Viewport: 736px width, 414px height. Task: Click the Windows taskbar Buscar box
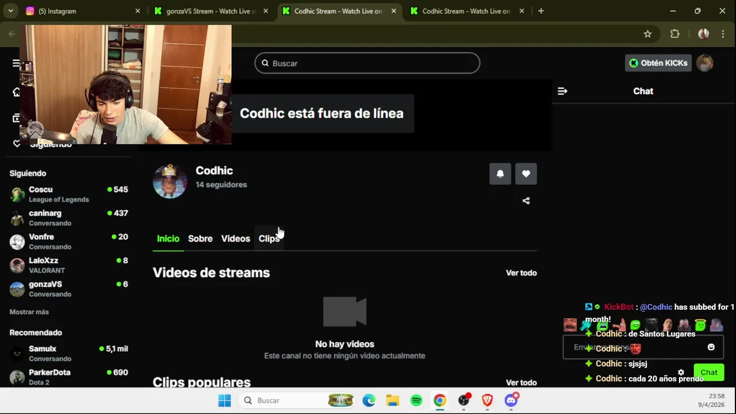click(x=297, y=401)
